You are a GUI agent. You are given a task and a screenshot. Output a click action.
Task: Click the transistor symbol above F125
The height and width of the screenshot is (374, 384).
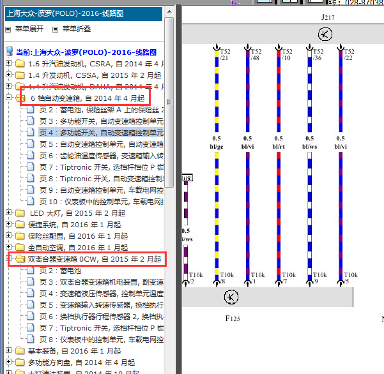coord(231,297)
